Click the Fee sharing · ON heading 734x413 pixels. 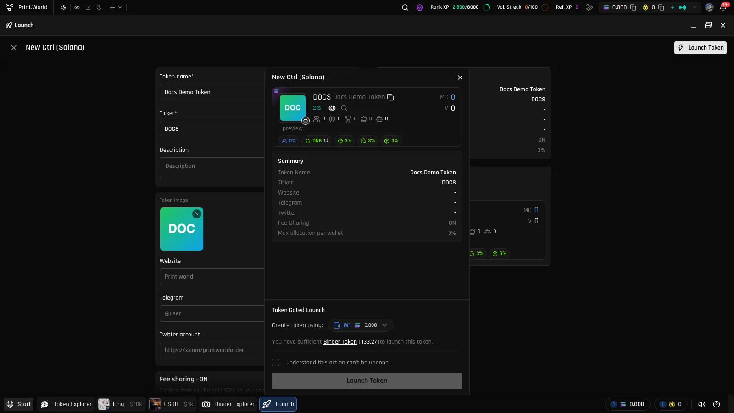coord(183,379)
